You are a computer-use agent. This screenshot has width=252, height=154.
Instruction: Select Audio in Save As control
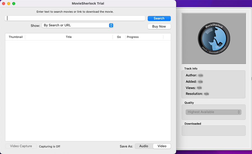[x=144, y=146]
